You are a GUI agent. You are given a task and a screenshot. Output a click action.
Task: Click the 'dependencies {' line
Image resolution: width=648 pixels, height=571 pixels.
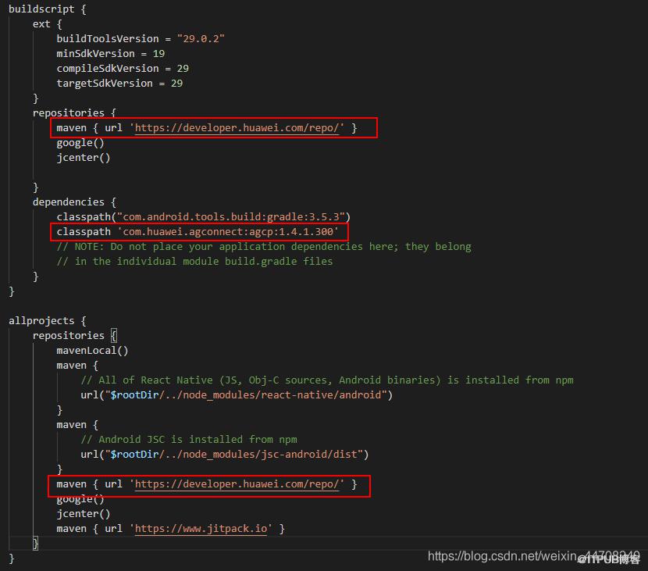pyautogui.click(x=74, y=202)
